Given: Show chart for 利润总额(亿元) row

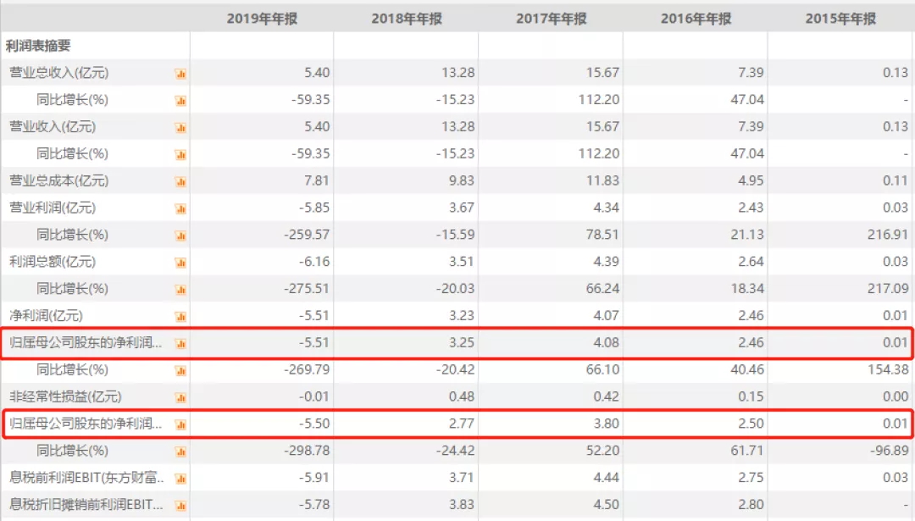Looking at the screenshot, I should pos(180,263).
